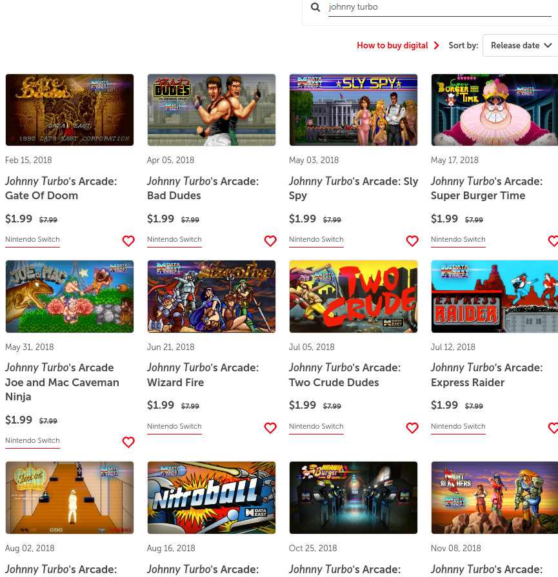The width and height of the screenshot is (558, 577).
Task: Open the Release date sort dropdown
Action: click(521, 45)
